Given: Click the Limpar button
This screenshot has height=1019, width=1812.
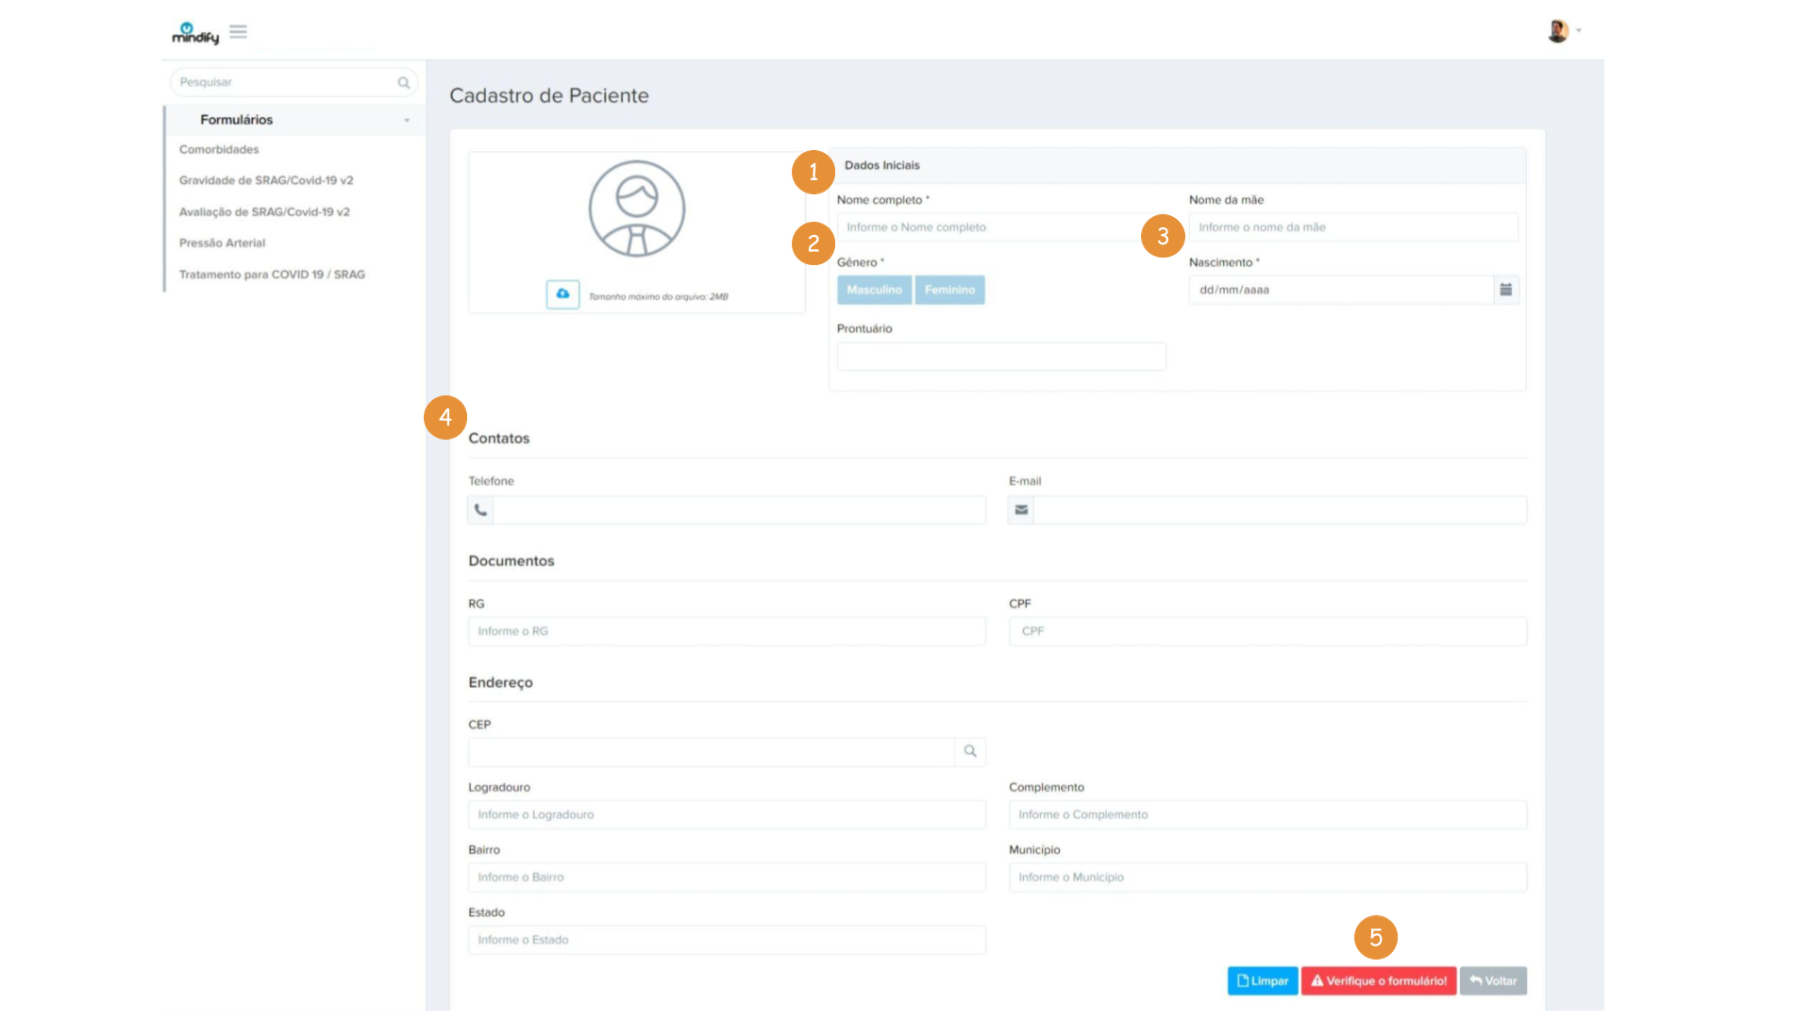Looking at the screenshot, I should coord(1263,981).
